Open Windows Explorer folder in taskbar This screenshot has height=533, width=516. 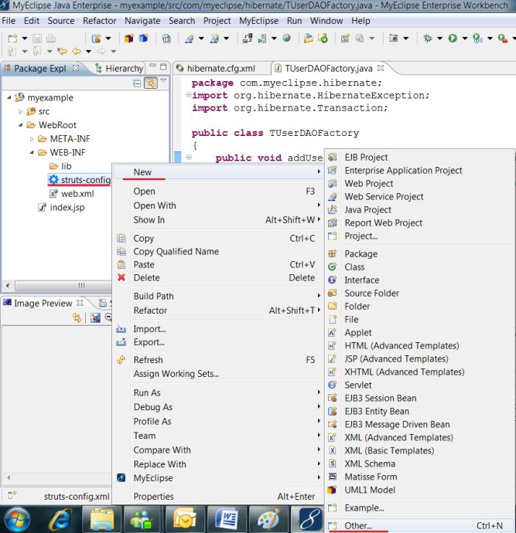coord(101,519)
